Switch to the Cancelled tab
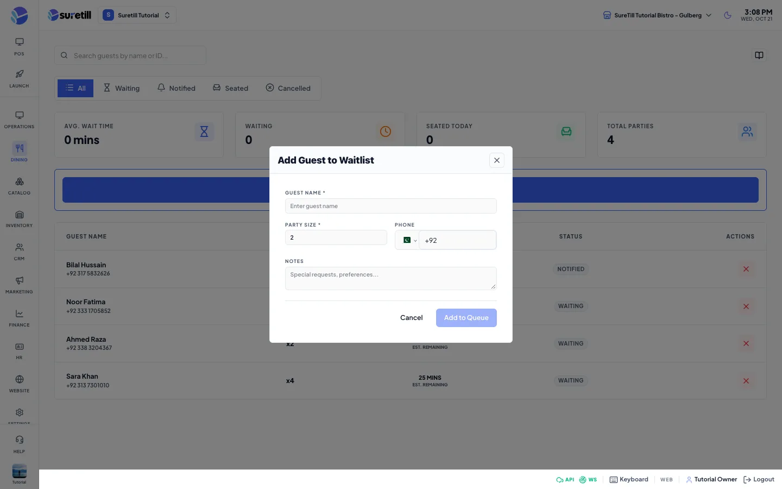Image resolution: width=782 pixels, height=489 pixels. [x=288, y=88]
